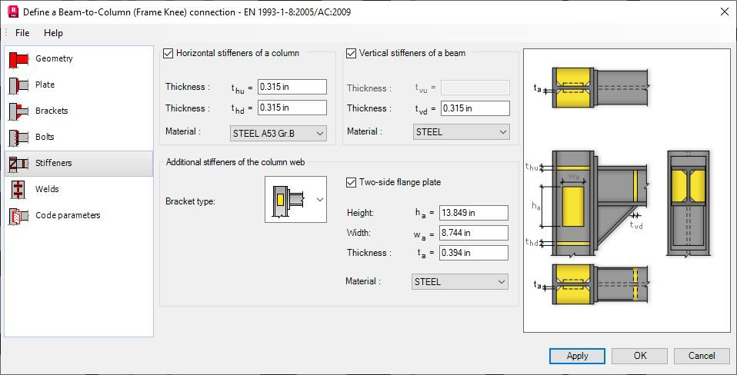Click the Bolts section icon

[x=18, y=138]
